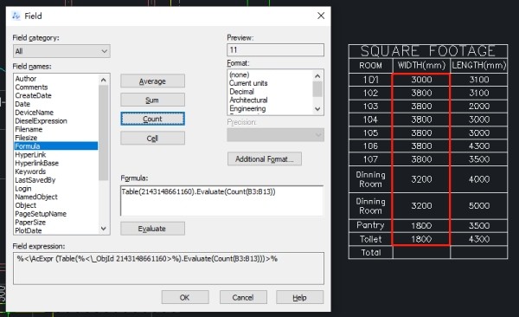The image size is (519, 317).
Task: Click inside the Formula text box
Action: [221, 201]
